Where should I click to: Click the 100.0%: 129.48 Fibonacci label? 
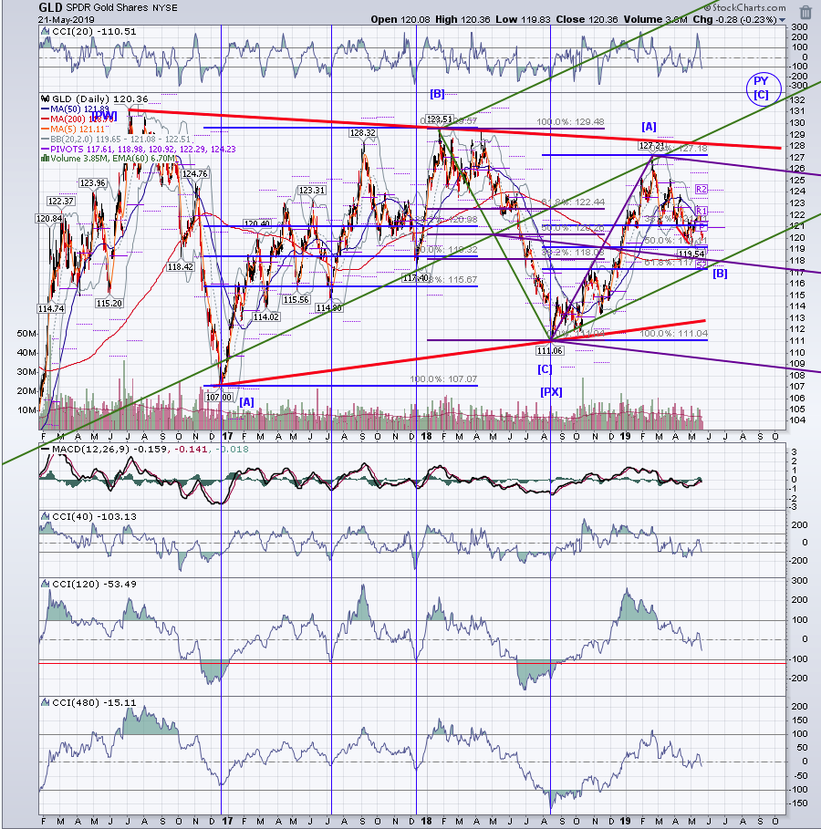[x=570, y=121]
